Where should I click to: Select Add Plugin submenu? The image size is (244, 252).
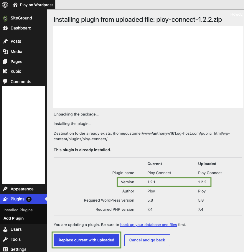click(x=14, y=218)
